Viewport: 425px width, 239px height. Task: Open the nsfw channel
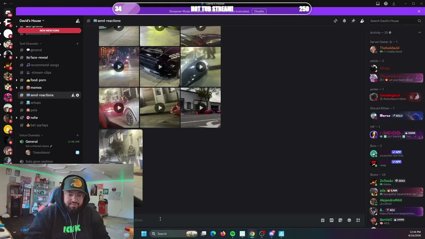pyautogui.click(x=49, y=118)
